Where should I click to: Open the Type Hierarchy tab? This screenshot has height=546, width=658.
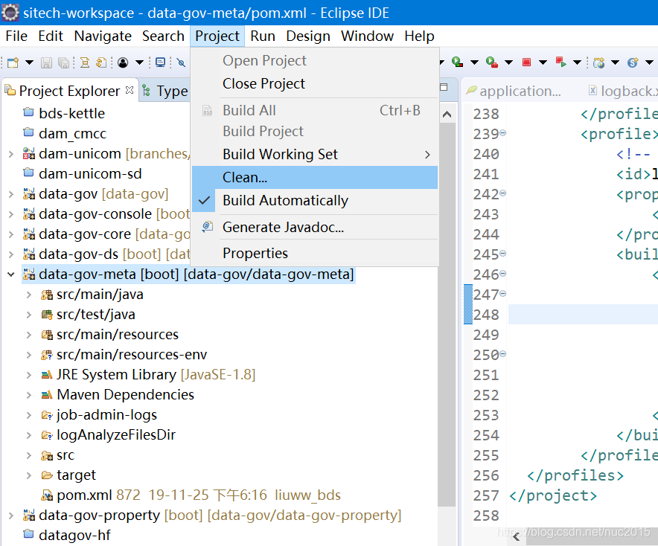pos(165,91)
